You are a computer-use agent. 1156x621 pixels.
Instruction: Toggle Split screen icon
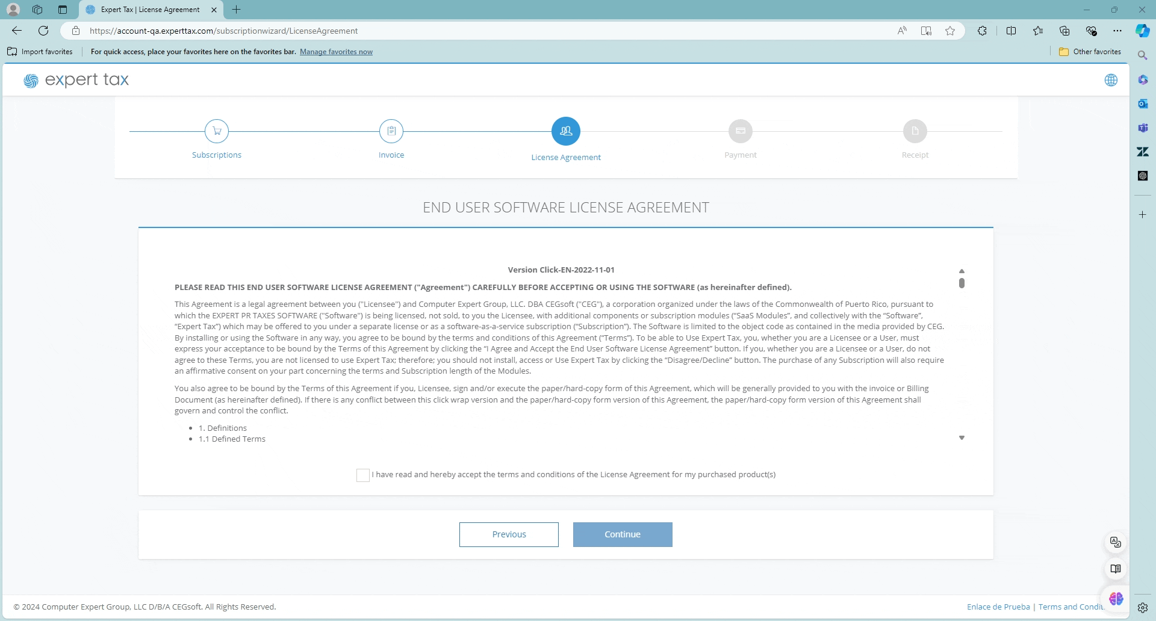tap(1011, 31)
